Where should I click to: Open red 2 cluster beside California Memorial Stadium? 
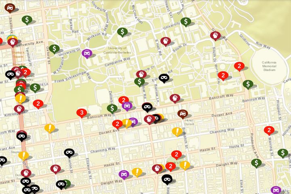(x=239, y=66)
